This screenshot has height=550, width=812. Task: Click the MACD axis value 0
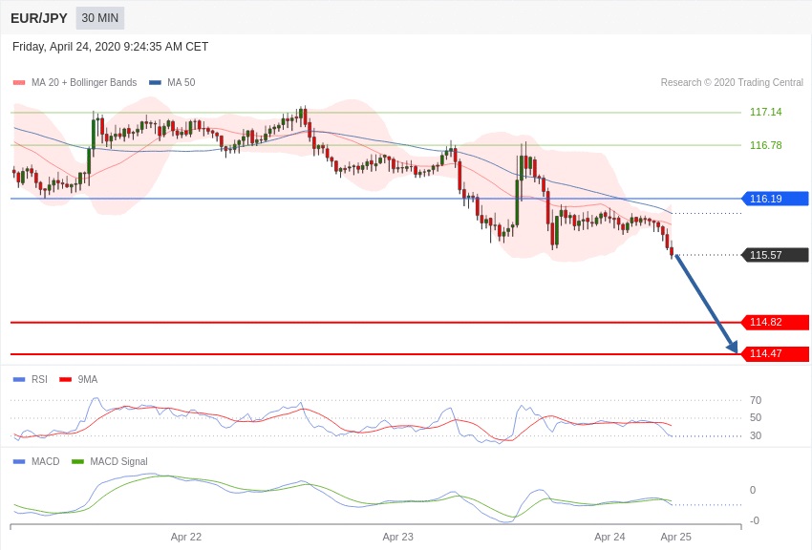pos(753,490)
